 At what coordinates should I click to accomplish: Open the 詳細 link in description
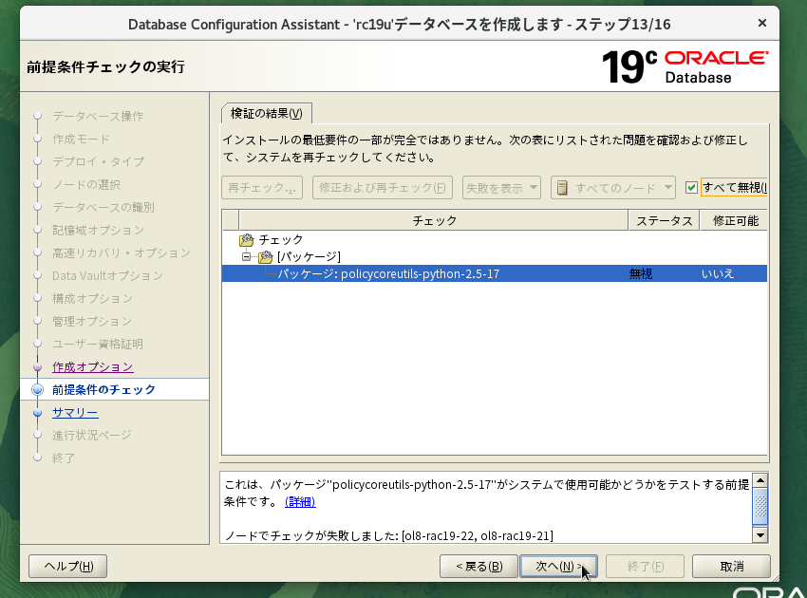coord(300,502)
